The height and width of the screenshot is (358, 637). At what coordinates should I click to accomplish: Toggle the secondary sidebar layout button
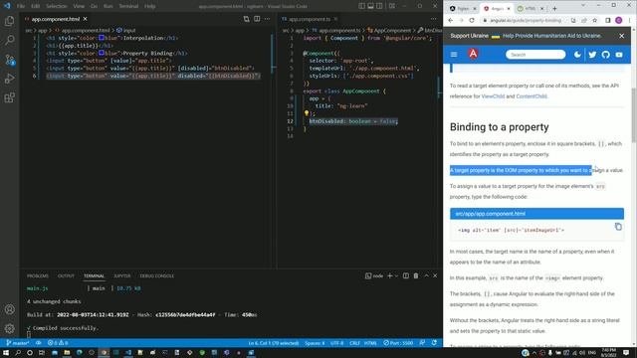click(379, 6)
